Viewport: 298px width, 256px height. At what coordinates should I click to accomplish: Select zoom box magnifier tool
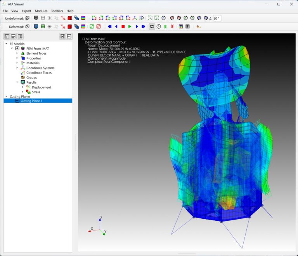[x=150, y=18]
